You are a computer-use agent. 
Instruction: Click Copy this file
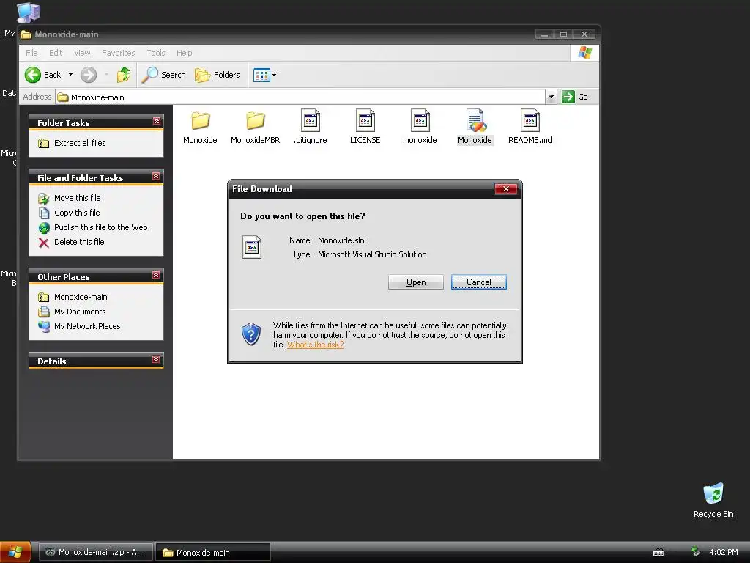70,213
